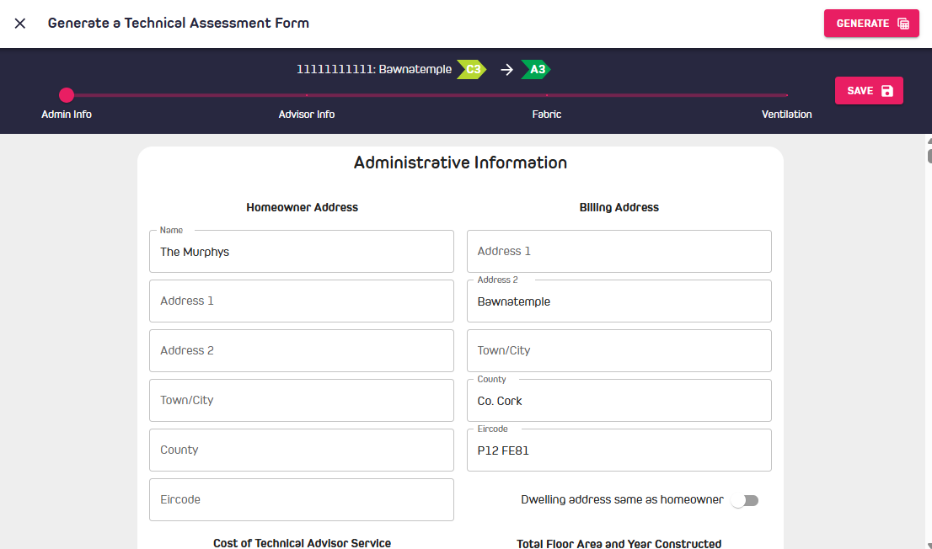Open the Ventilation step
932x549 pixels.
pyautogui.click(x=786, y=114)
